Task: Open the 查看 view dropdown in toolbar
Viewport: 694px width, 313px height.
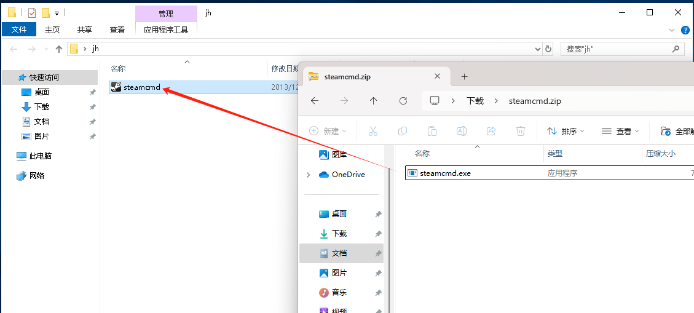Action: tap(620, 131)
